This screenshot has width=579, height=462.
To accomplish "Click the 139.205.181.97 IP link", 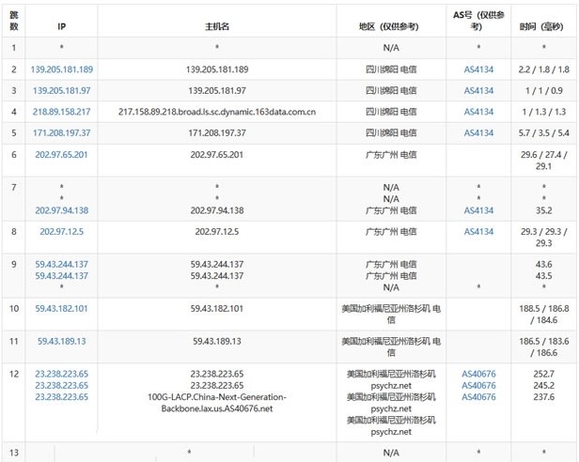I will pos(61,89).
